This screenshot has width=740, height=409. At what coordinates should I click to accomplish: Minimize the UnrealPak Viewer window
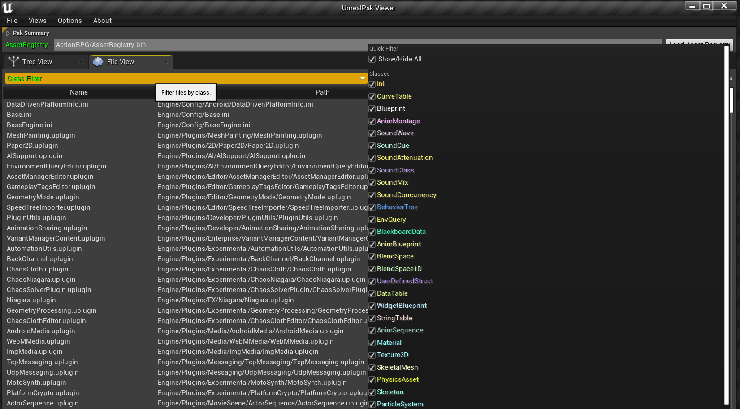692,6
